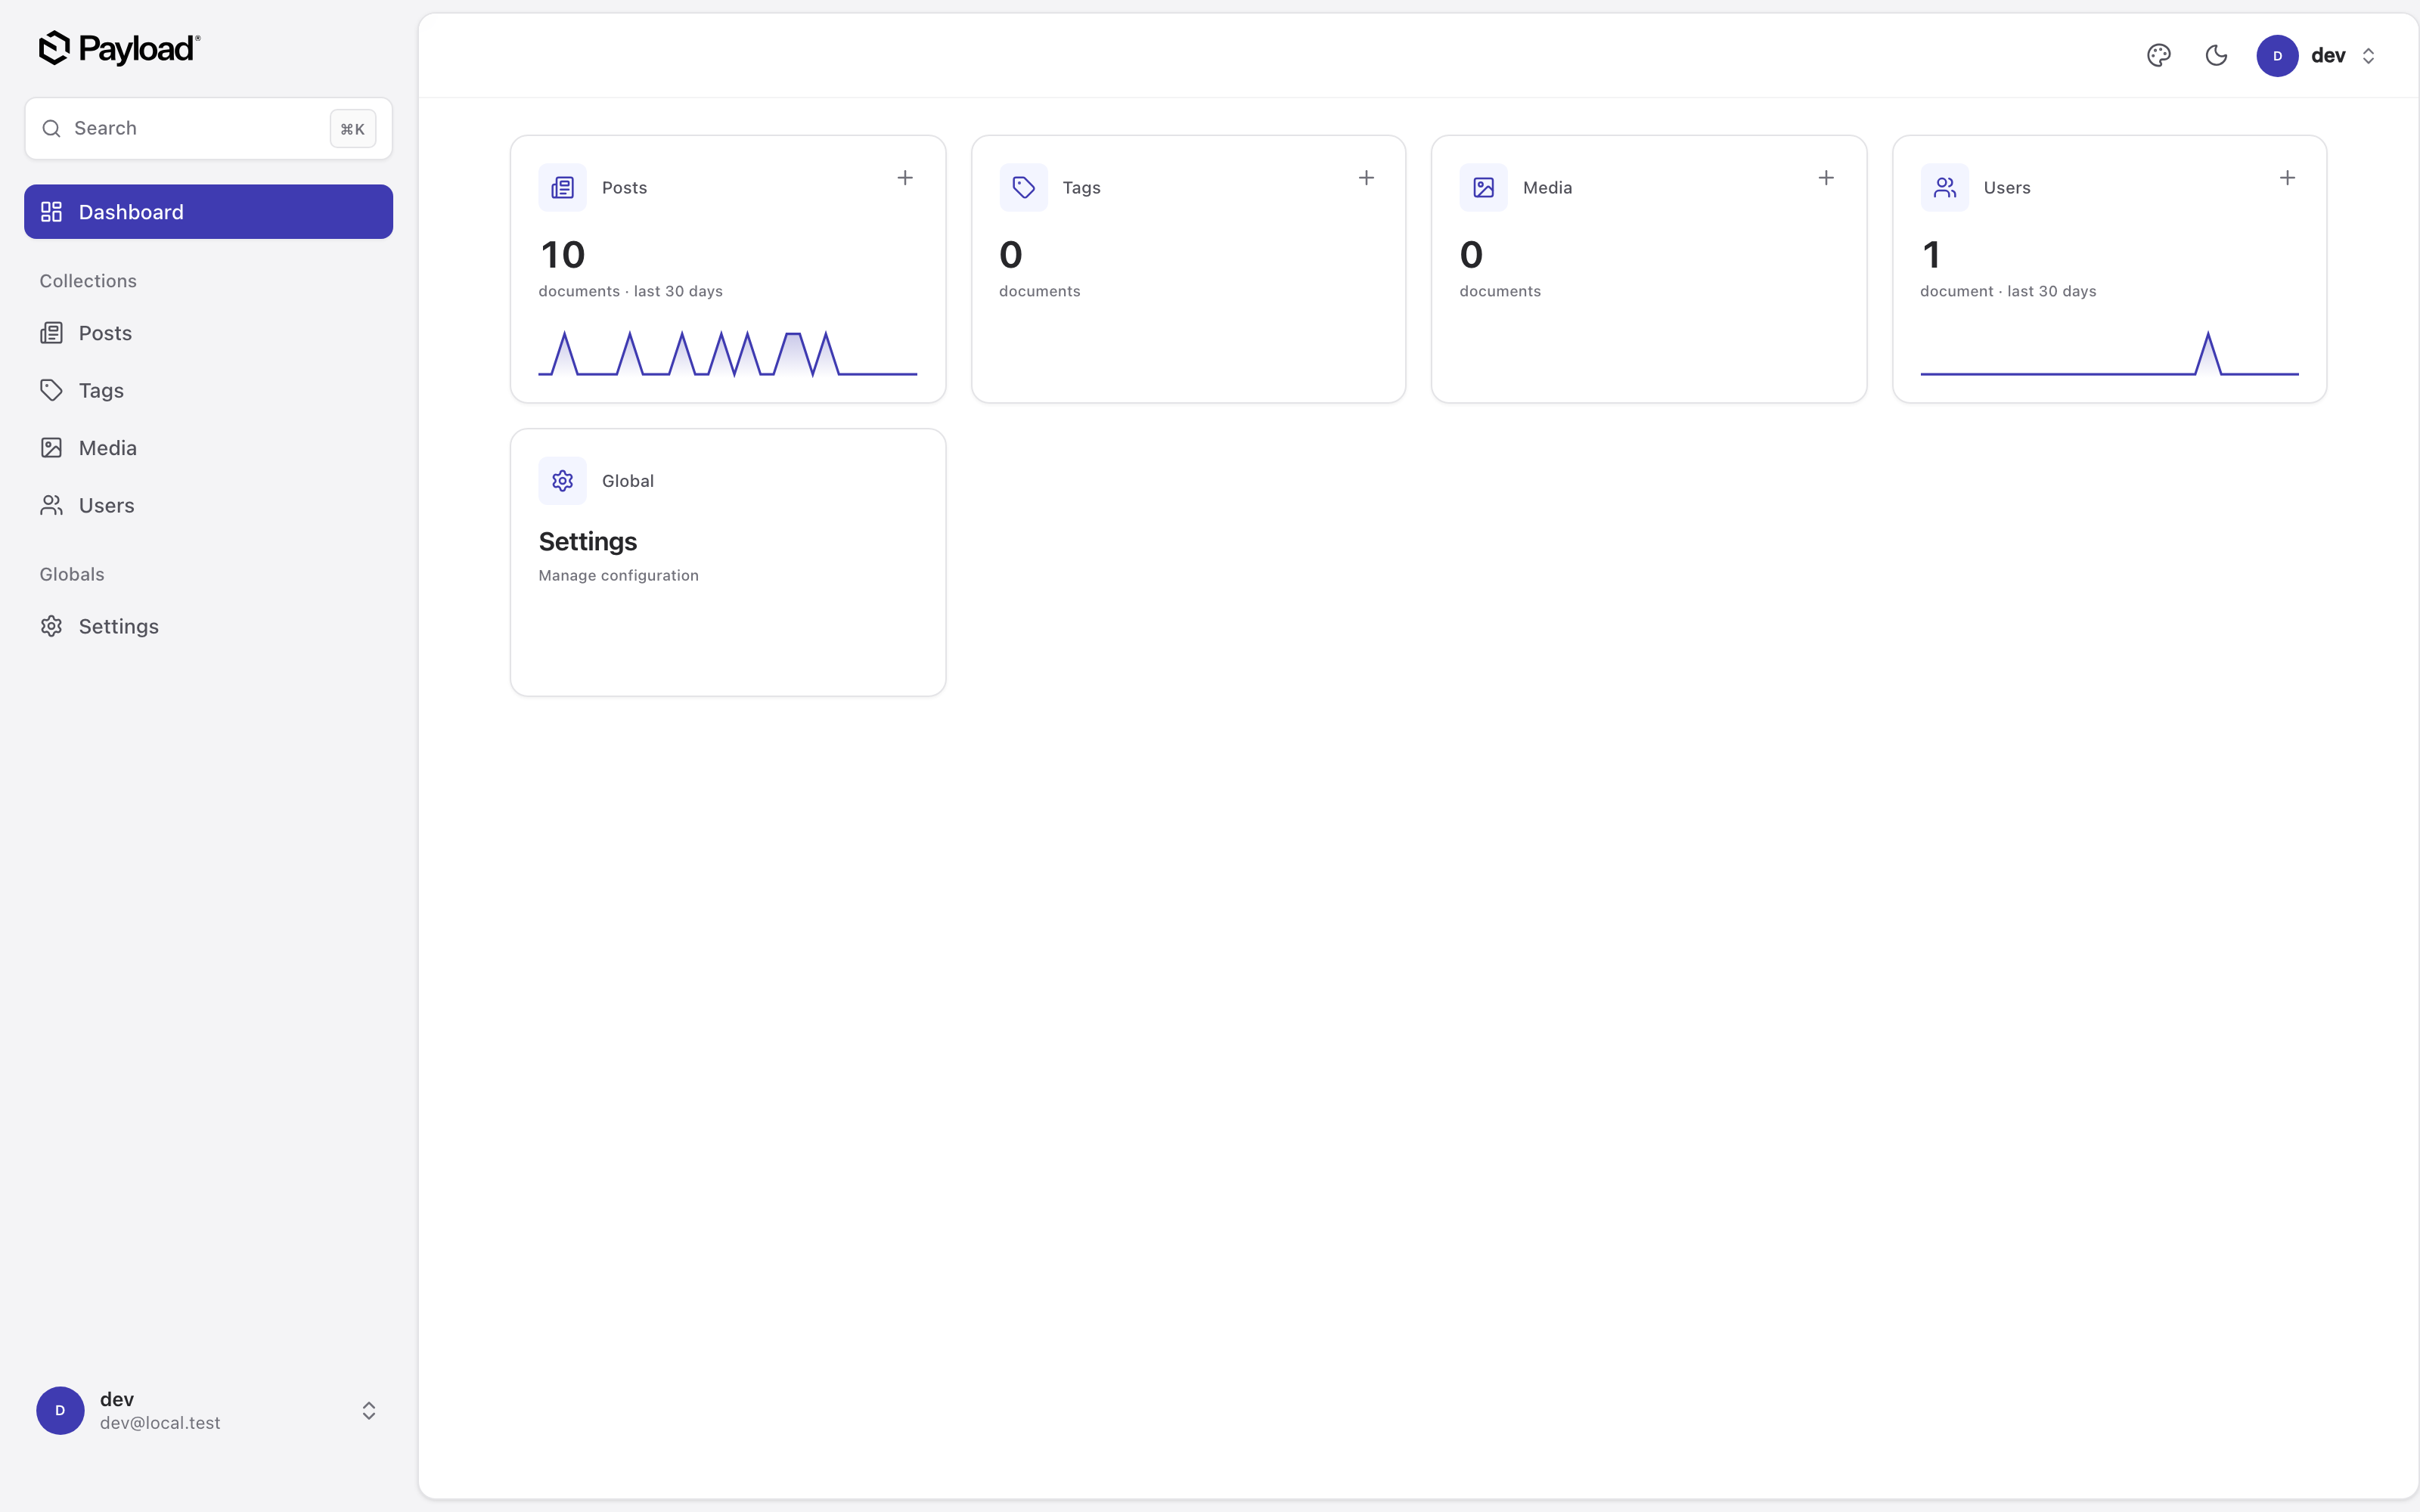Click the Posts count of 10
Image resolution: width=2420 pixels, height=1512 pixels.
click(x=563, y=255)
